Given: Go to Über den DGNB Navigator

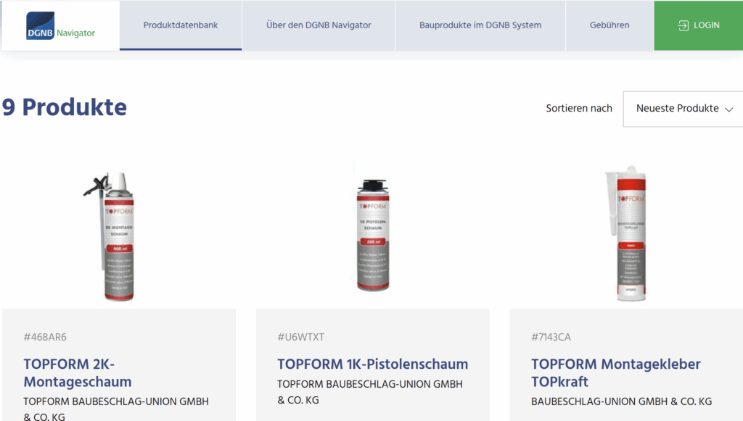Looking at the screenshot, I should click(x=319, y=25).
